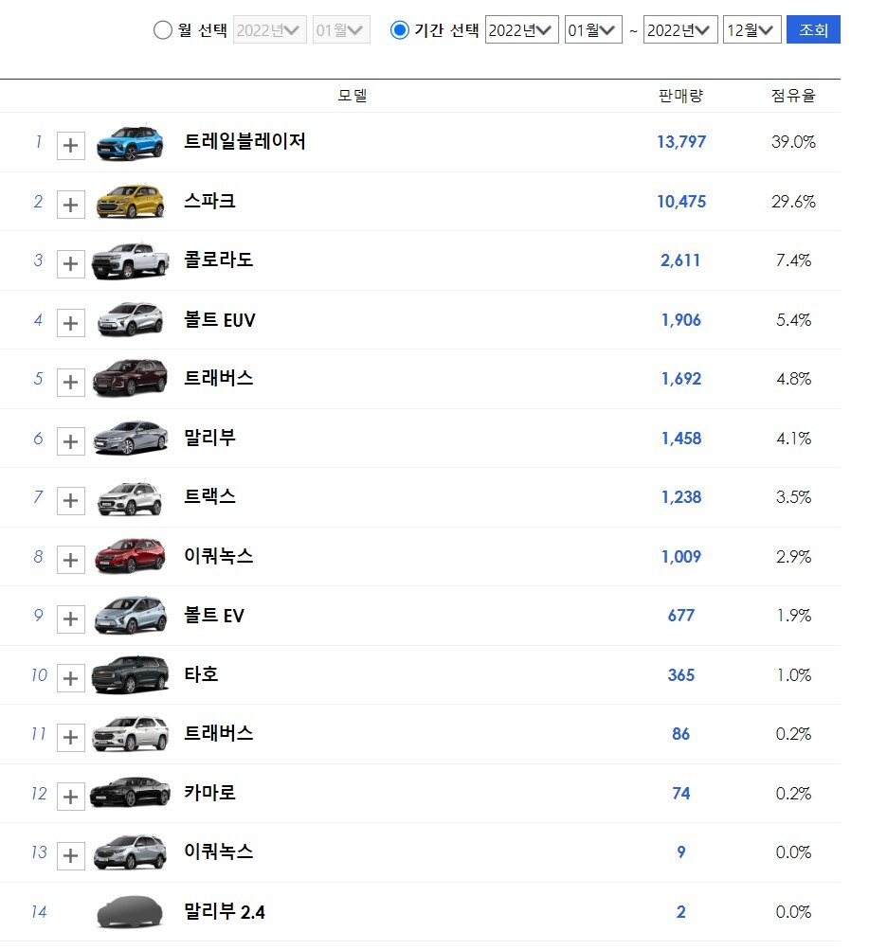Click the blue 트레일블레이저 car thumbnail
This screenshot has width=869, height=950.
point(130,143)
